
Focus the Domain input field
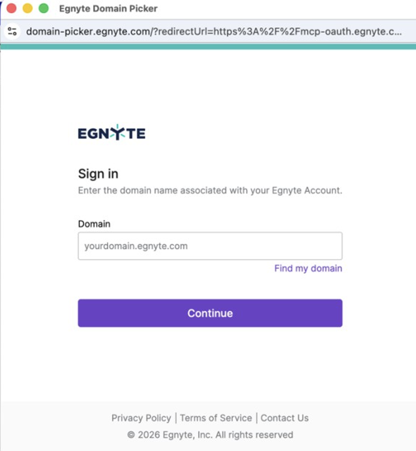pos(210,246)
